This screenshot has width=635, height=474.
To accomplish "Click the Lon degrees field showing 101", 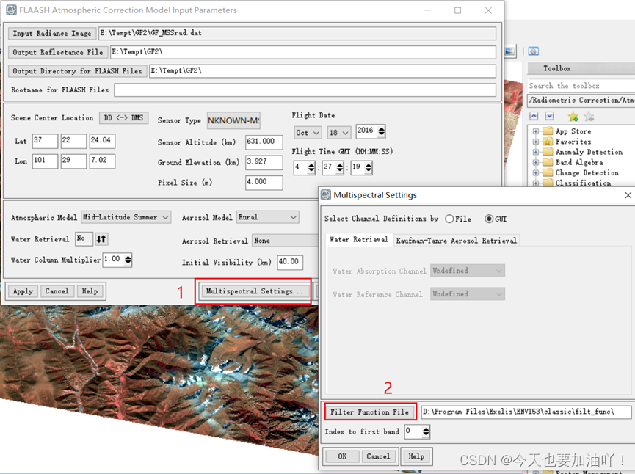I will [45, 161].
